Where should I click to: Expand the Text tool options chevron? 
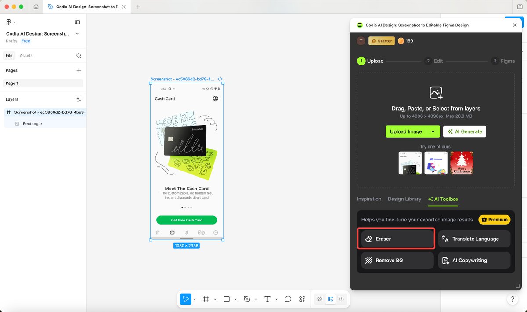click(276, 300)
